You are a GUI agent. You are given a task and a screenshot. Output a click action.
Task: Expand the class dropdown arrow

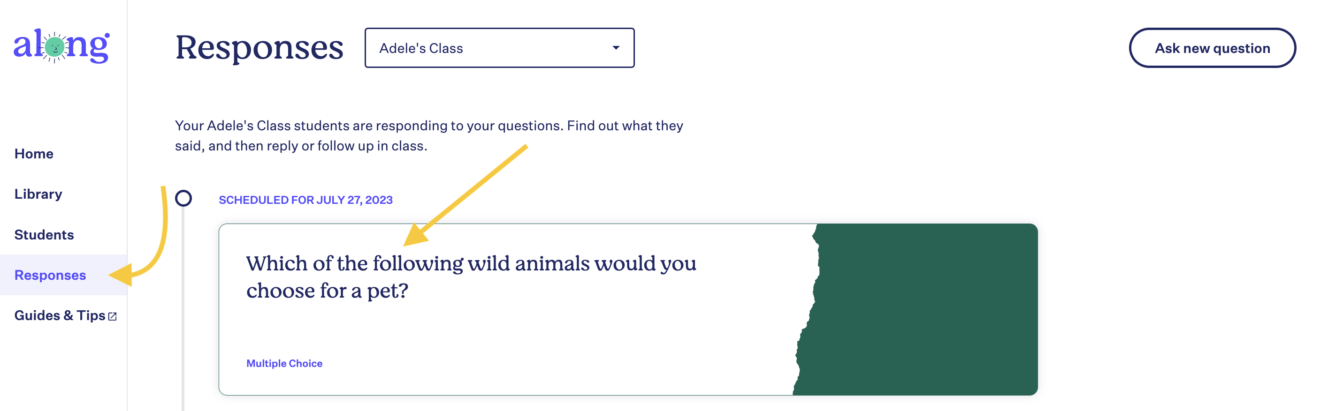[x=616, y=48]
